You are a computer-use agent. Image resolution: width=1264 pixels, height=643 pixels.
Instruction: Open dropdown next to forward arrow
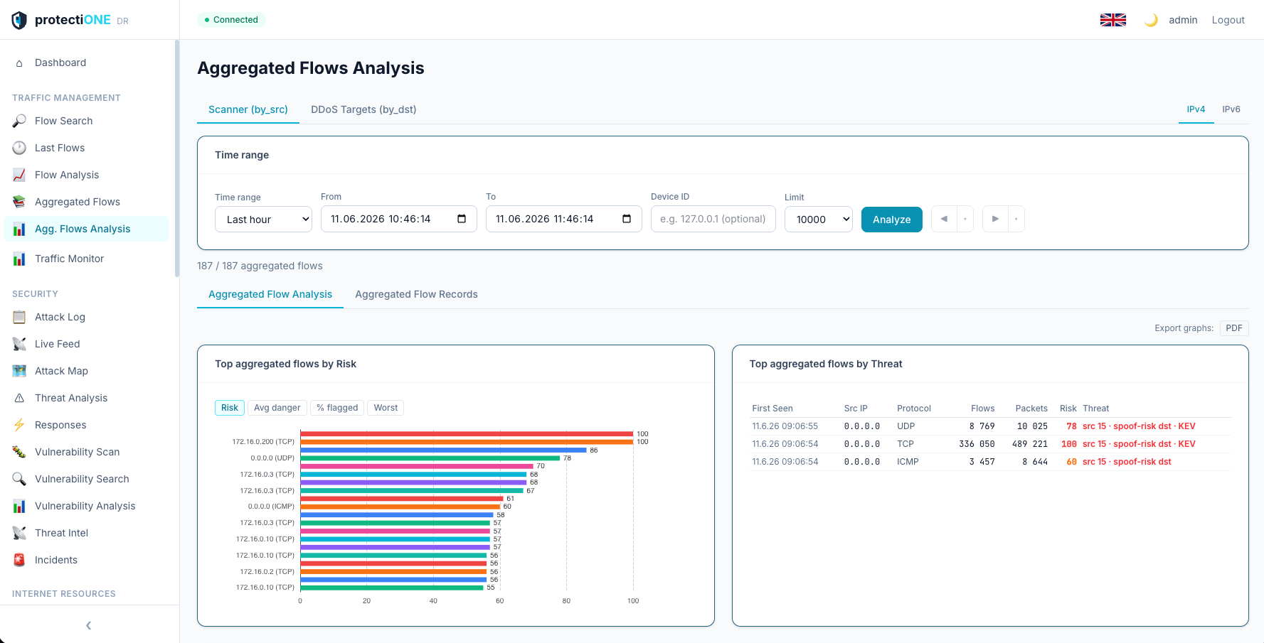[x=1016, y=219]
